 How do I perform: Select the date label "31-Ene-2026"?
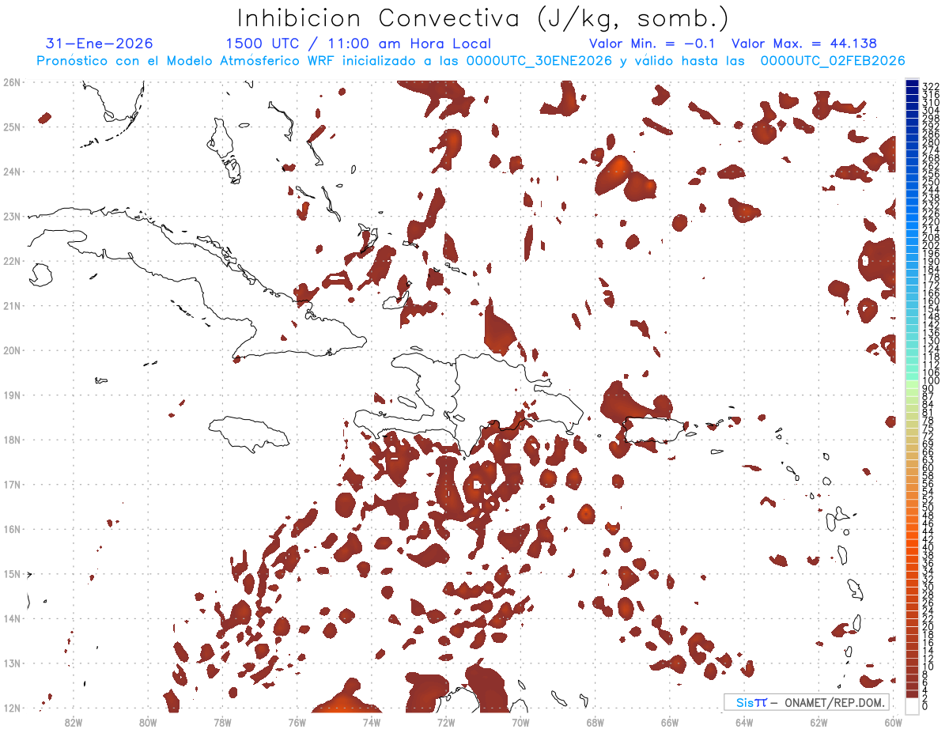point(100,44)
